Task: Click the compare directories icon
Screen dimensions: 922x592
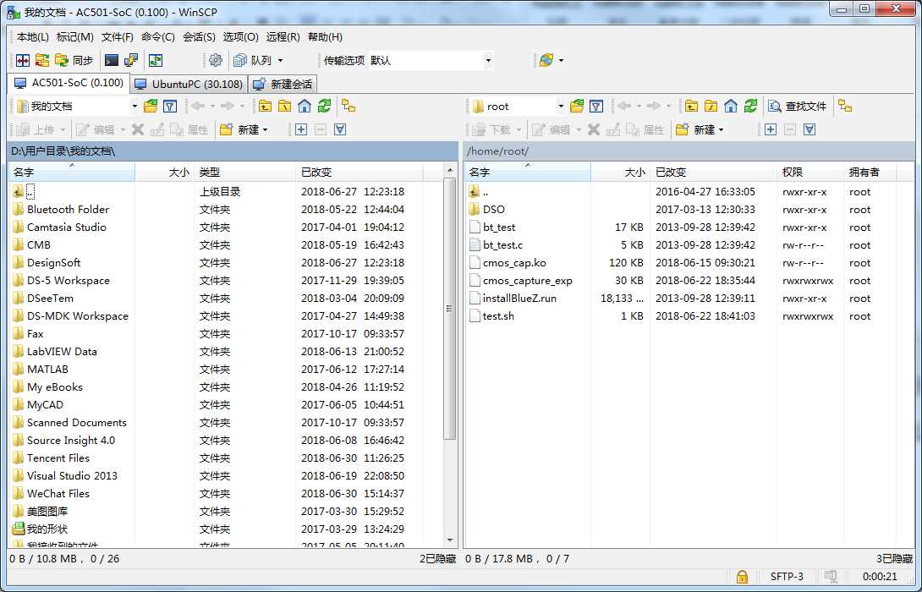Action: (x=22, y=60)
